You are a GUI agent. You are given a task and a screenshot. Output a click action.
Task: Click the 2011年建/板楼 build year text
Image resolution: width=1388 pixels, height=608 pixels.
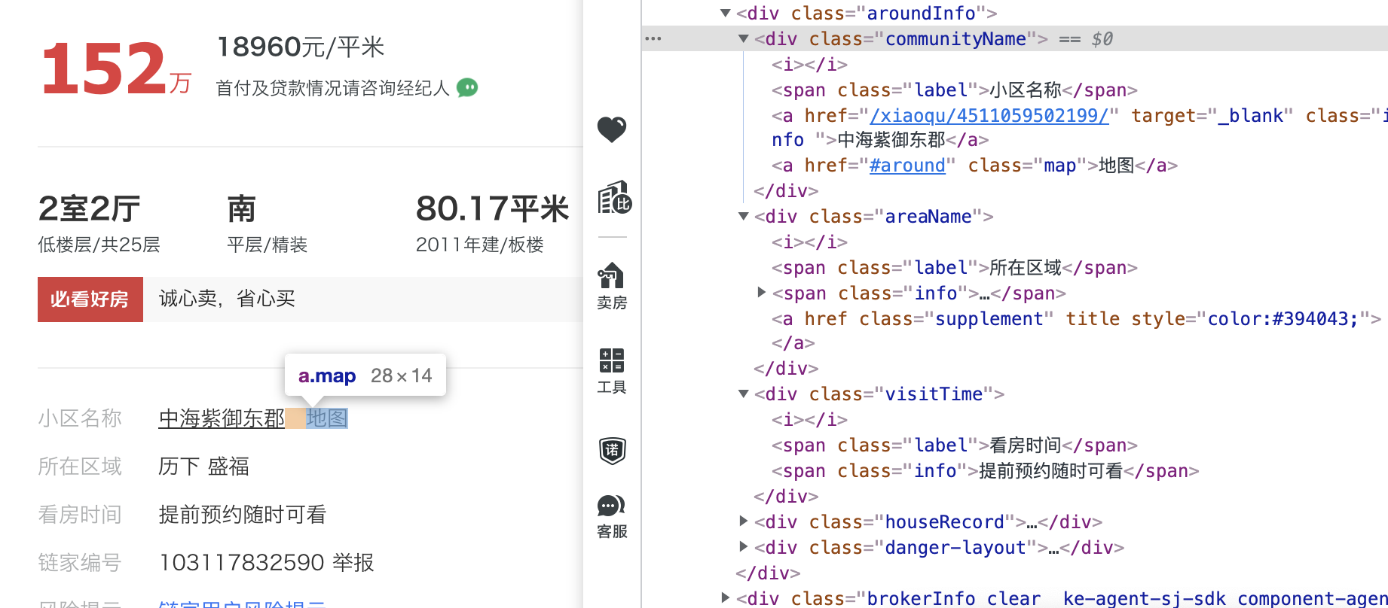tap(479, 245)
